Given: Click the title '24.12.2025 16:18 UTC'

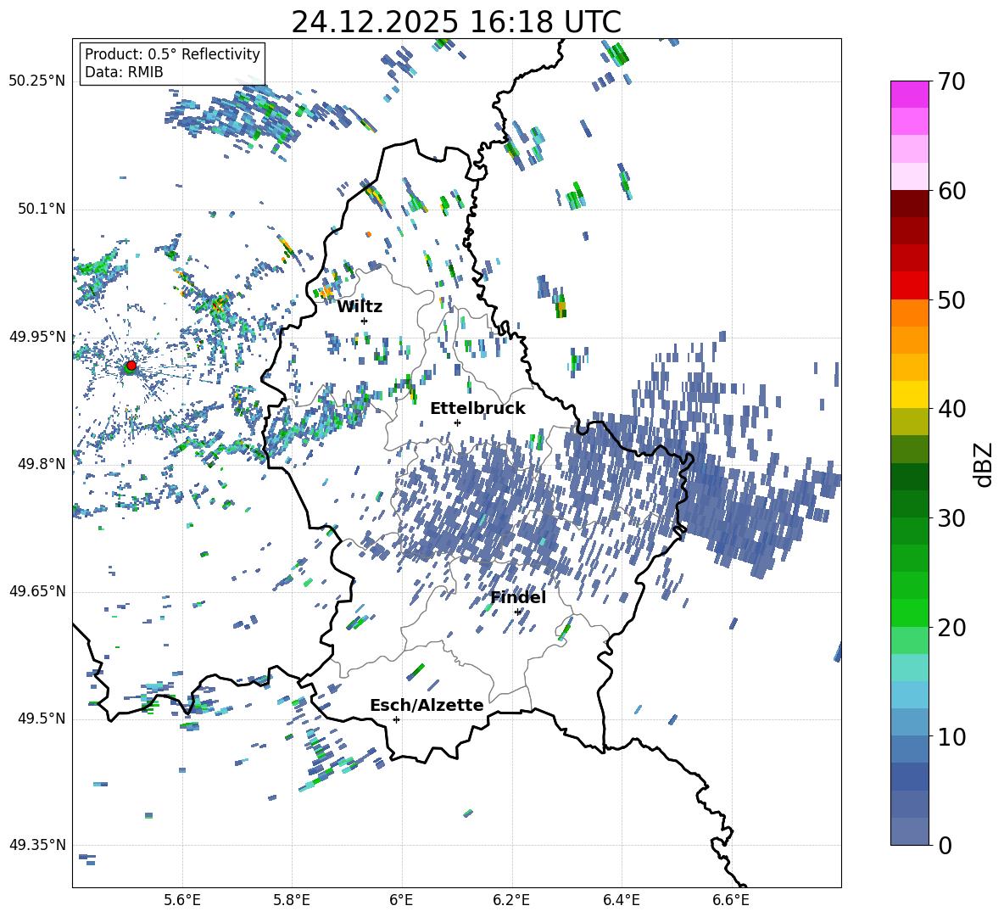Looking at the screenshot, I should (x=456, y=22).
